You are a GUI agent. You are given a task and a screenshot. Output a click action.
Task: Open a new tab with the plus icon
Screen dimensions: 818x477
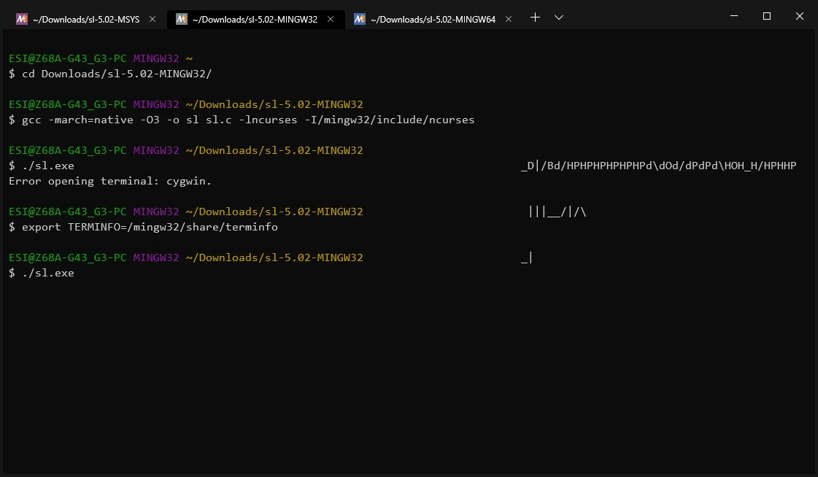[x=535, y=18]
